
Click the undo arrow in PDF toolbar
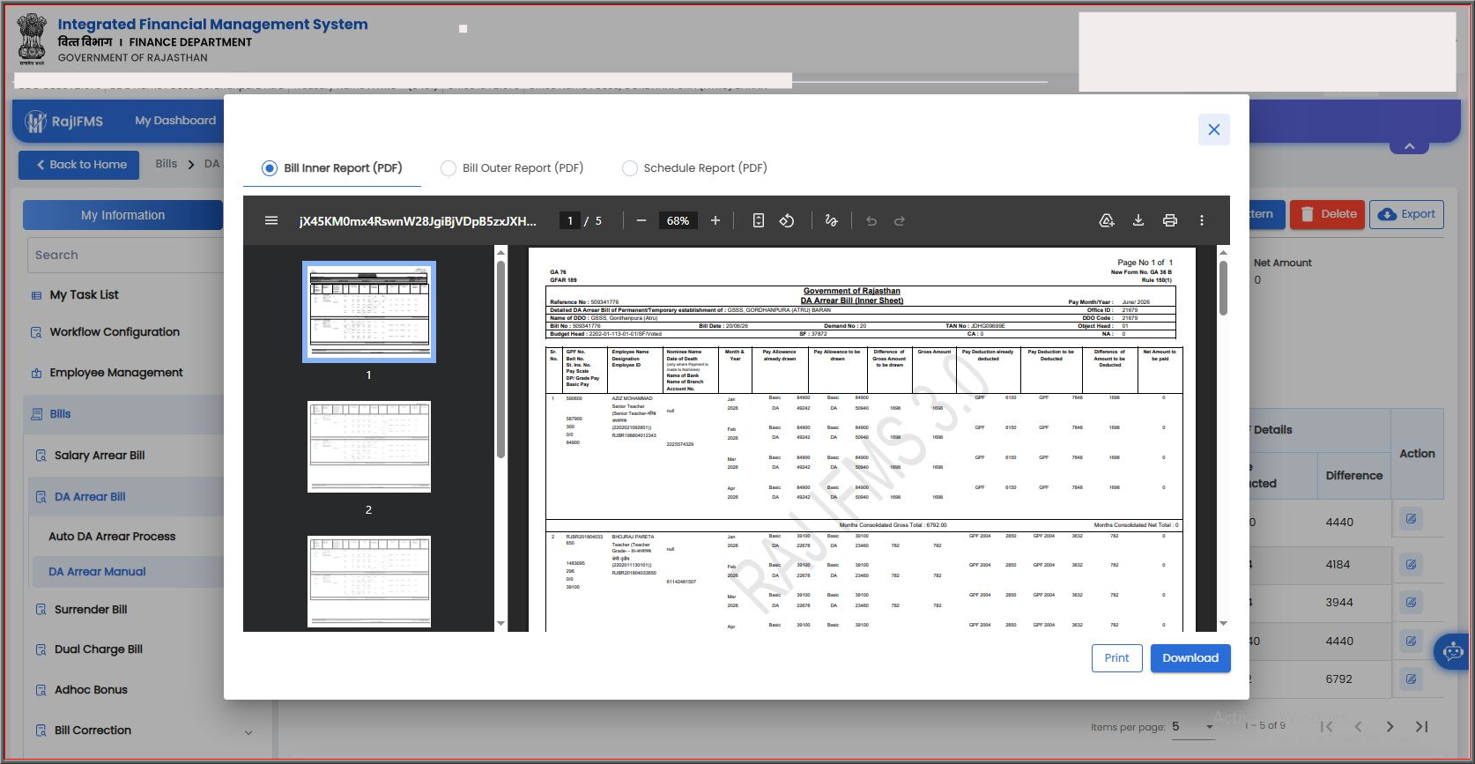pos(871,221)
